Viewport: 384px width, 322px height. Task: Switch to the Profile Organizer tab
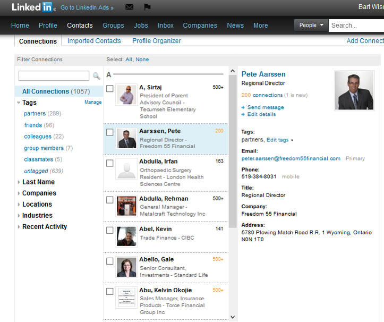point(157,41)
